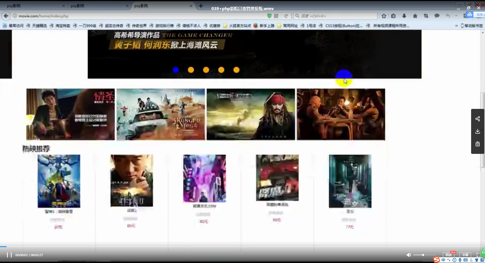The width and height of the screenshot is (485, 263).
Task: Click the green shield security icon
Action: click(x=269, y=16)
